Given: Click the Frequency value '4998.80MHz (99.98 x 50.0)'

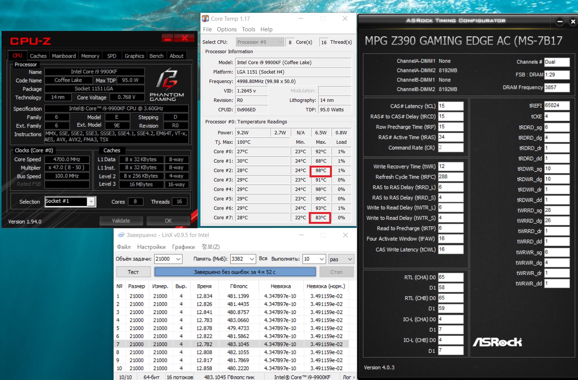Looking at the screenshot, I should (x=293, y=82).
